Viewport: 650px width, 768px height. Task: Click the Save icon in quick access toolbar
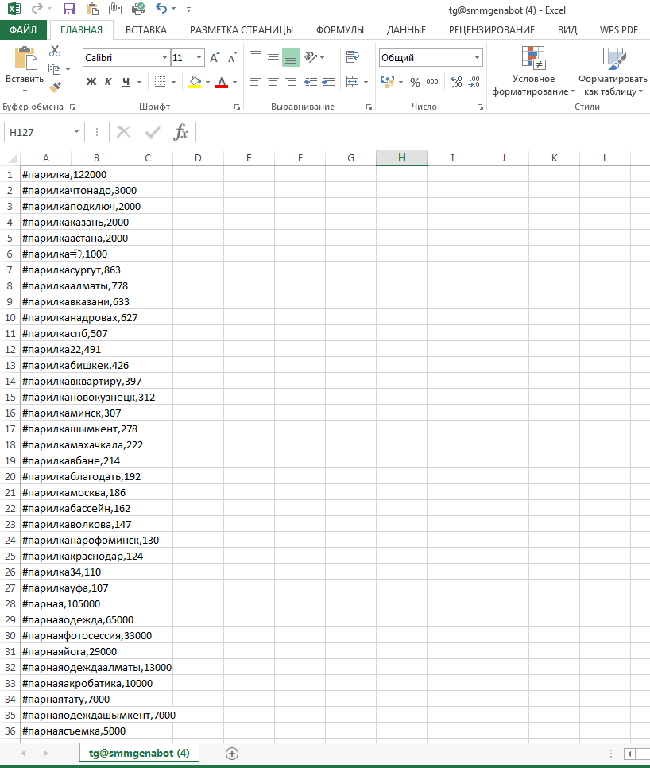coord(69,9)
